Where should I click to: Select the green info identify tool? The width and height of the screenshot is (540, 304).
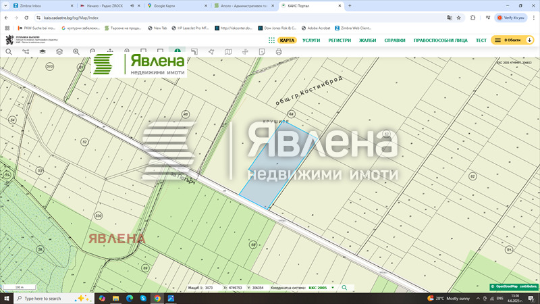pyautogui.click(x=177, y=51)
